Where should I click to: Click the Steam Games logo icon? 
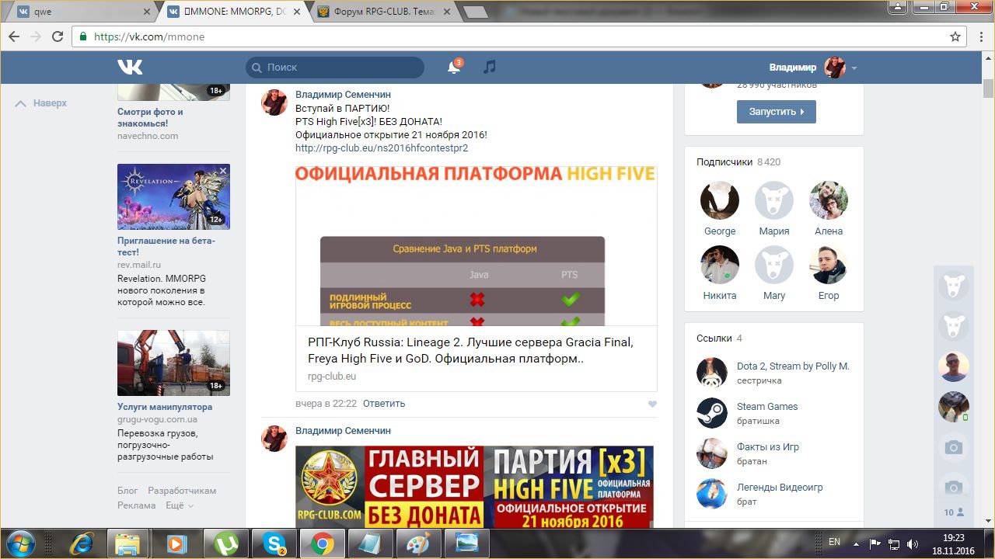click(x=712, y=413)
